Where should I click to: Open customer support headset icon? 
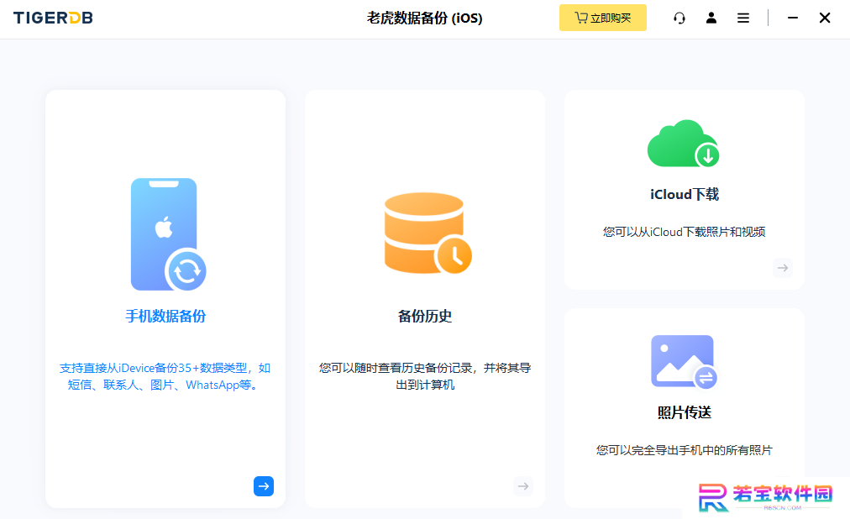coord(679,18)
